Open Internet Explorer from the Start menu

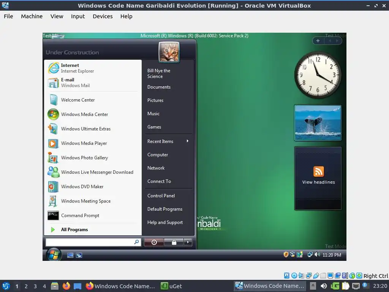click(92, 68)
